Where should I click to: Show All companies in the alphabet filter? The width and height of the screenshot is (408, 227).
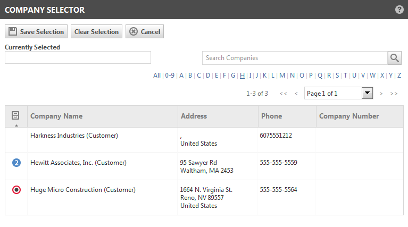(x=157, y=75)
